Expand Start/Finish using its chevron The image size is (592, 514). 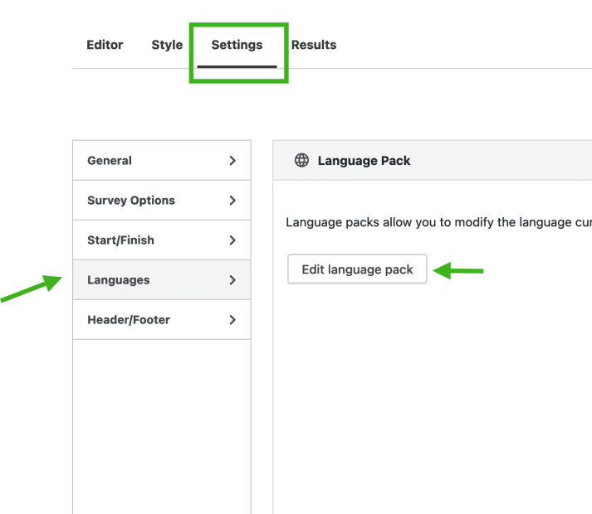[232, 240]
